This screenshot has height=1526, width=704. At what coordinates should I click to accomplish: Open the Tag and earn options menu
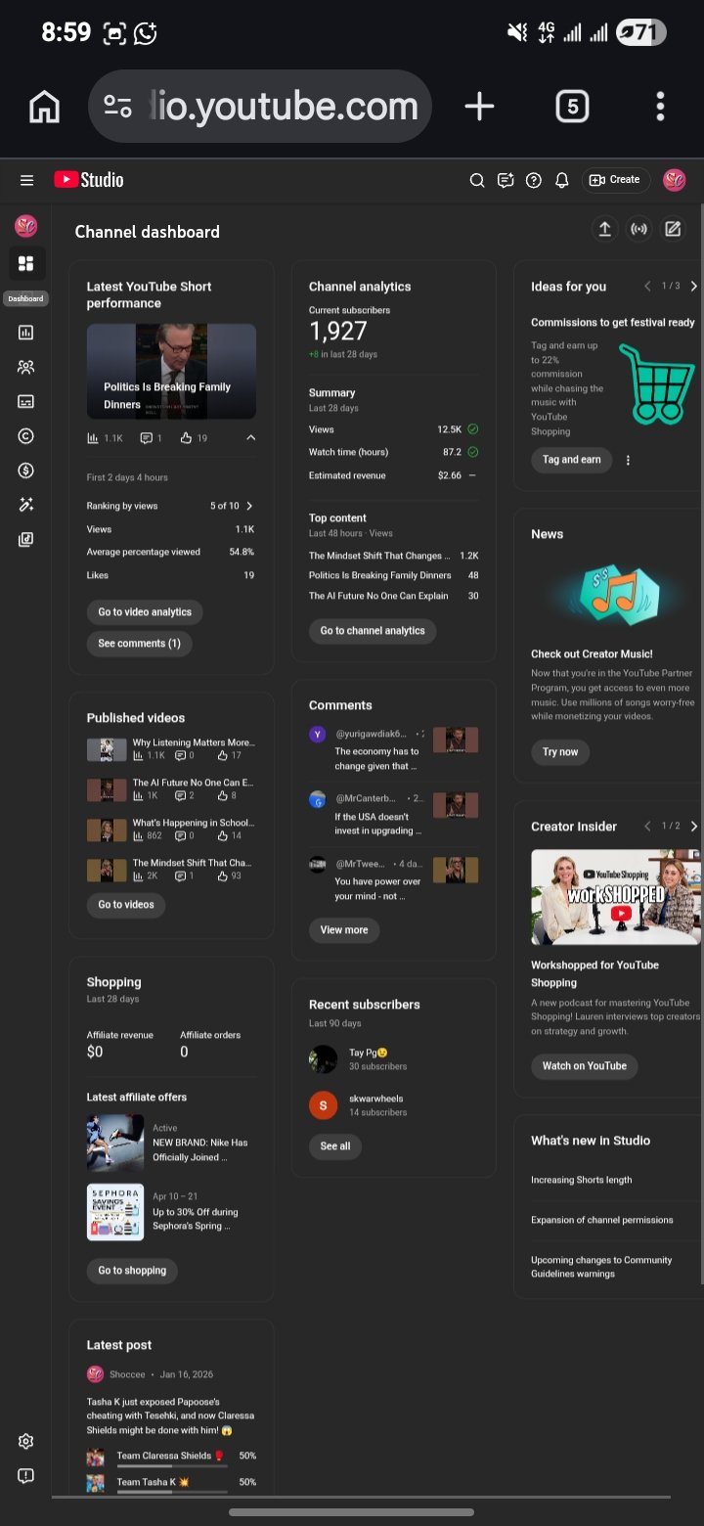[x=628, y=461]
